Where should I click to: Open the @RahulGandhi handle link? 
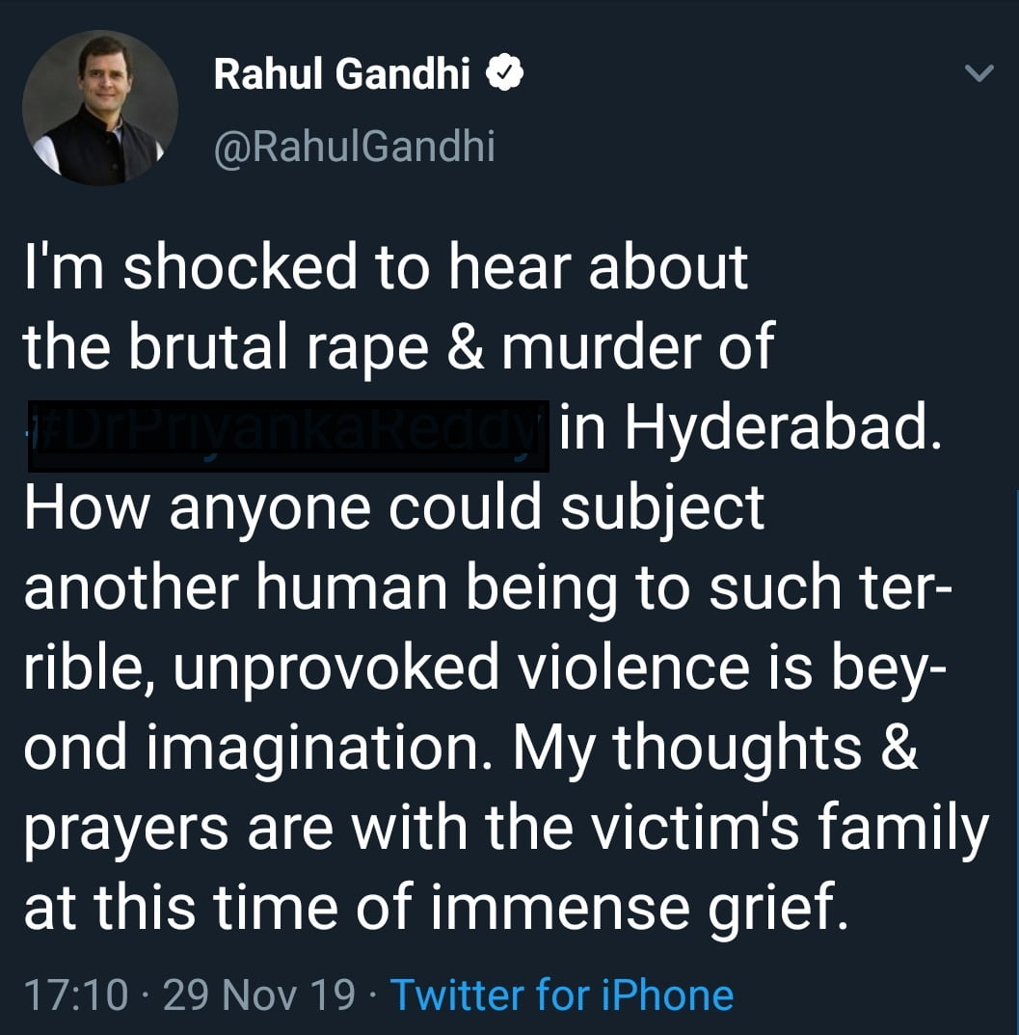[x=354, y=148]
